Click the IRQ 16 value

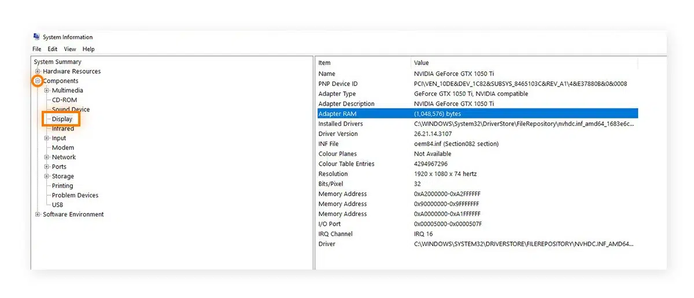(423, 234)
